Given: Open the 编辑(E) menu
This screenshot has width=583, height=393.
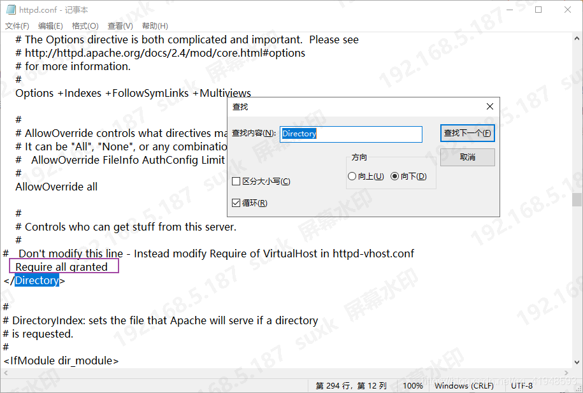Looking at the screenshot, I should pyautogui.click(x=50, y=26).
